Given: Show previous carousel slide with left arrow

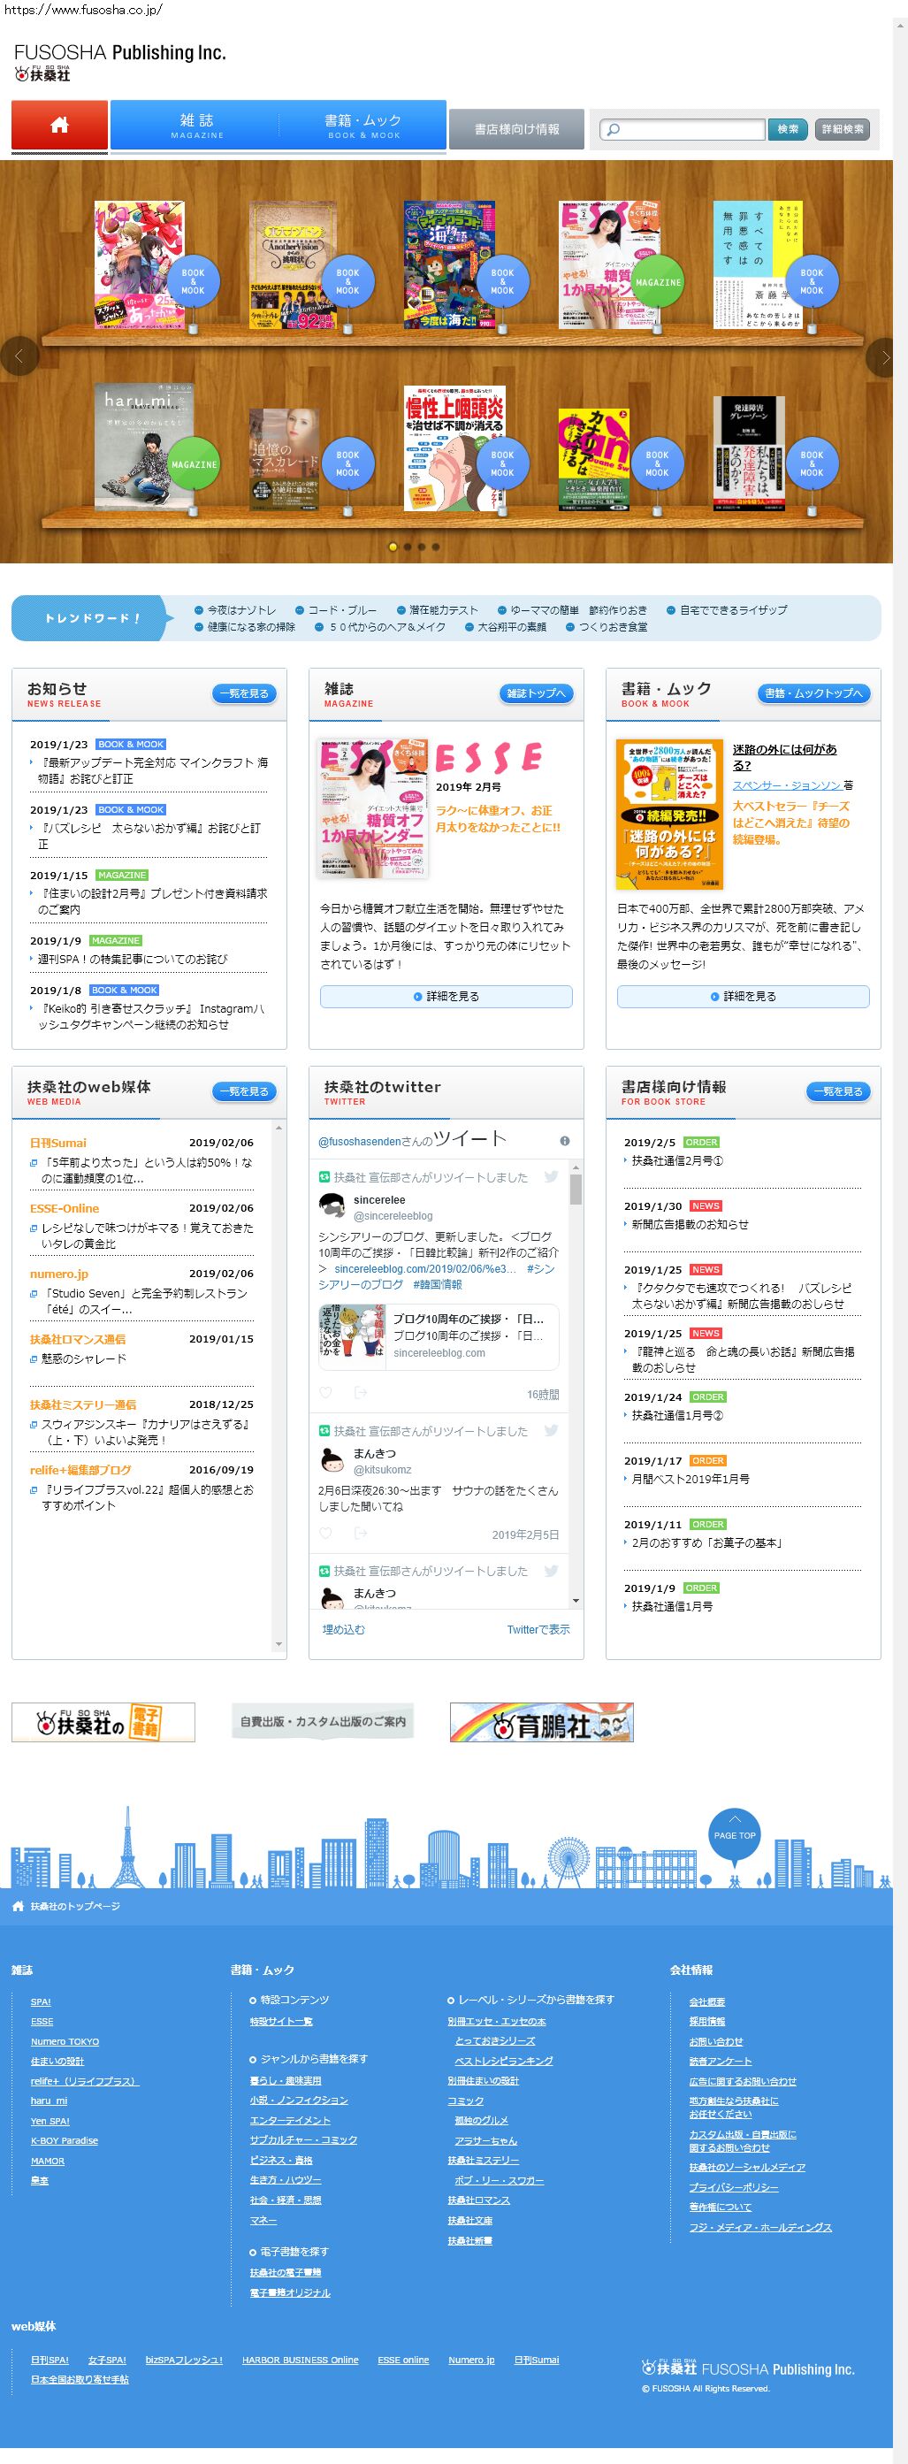Looking at the screenshot, I should (x=19, y=356).
